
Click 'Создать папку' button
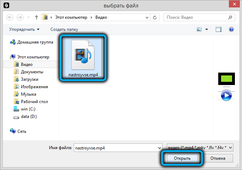pyautogui.click(x=64, y=29)
